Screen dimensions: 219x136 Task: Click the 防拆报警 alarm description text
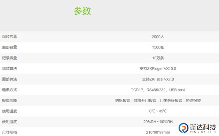[x=158, y=100]
